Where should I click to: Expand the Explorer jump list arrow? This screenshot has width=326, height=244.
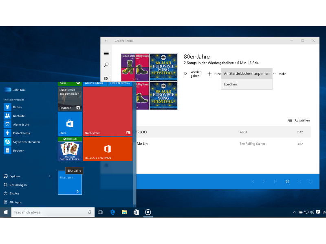point(49,176)
